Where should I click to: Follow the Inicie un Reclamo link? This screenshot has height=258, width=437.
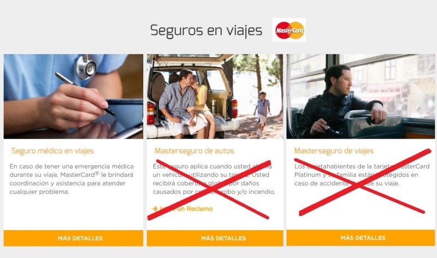point(186,209)
